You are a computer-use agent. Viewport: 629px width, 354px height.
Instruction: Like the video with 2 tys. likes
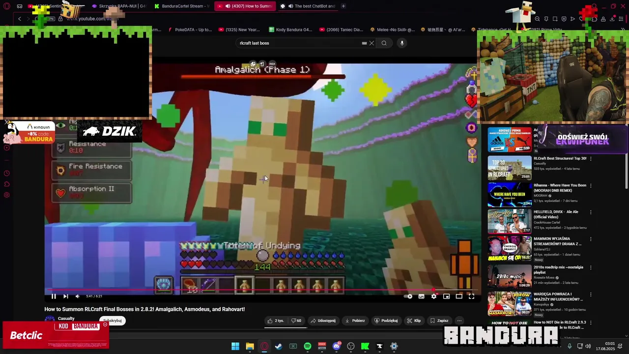[276, 321]
